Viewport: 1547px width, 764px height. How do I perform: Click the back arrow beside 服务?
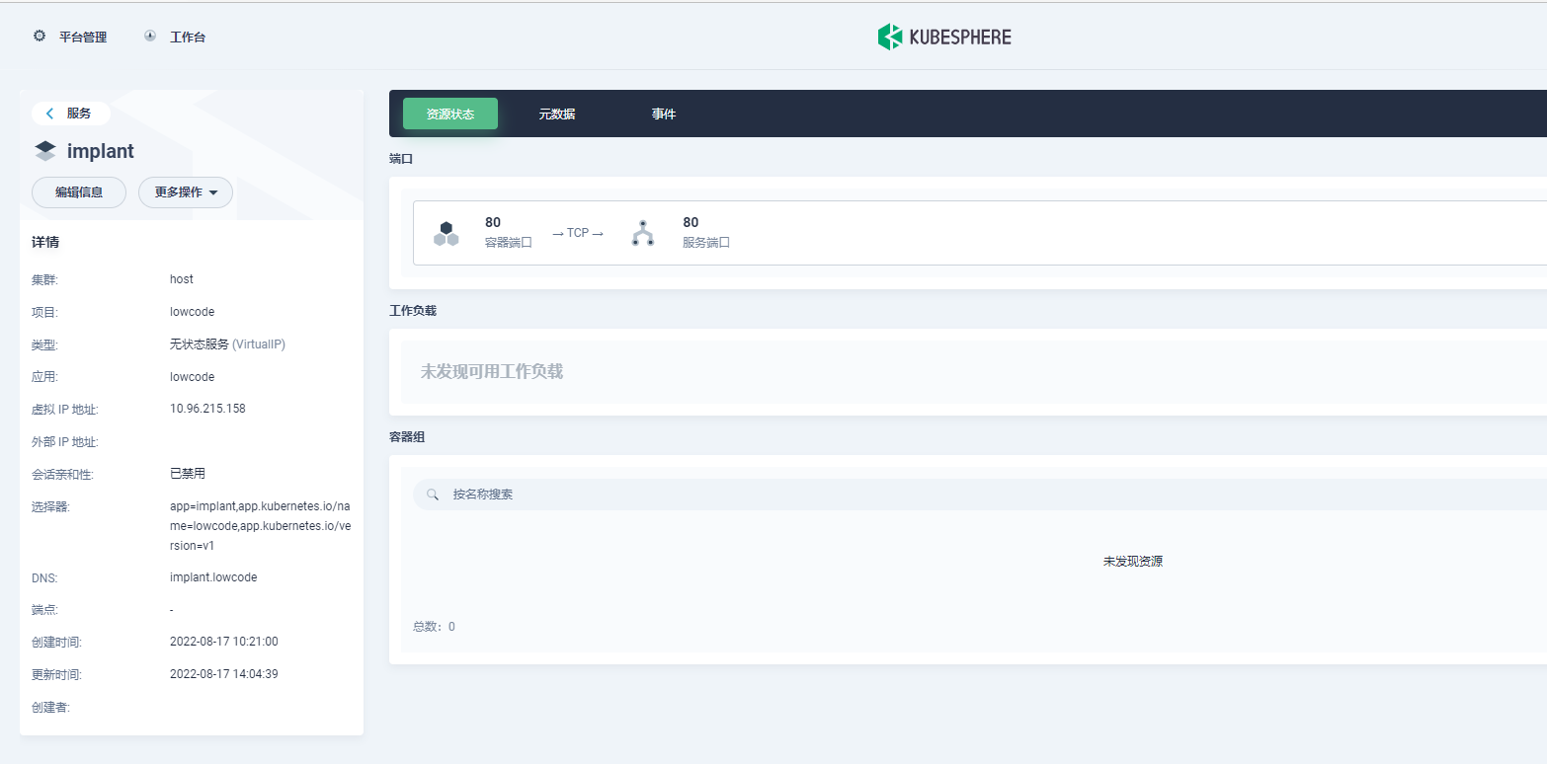49,113
